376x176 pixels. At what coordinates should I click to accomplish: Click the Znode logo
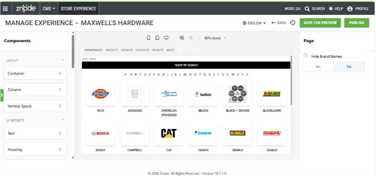pos(26,8)
